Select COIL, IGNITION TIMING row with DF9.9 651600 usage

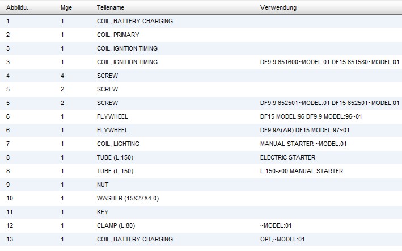point(127,62)
